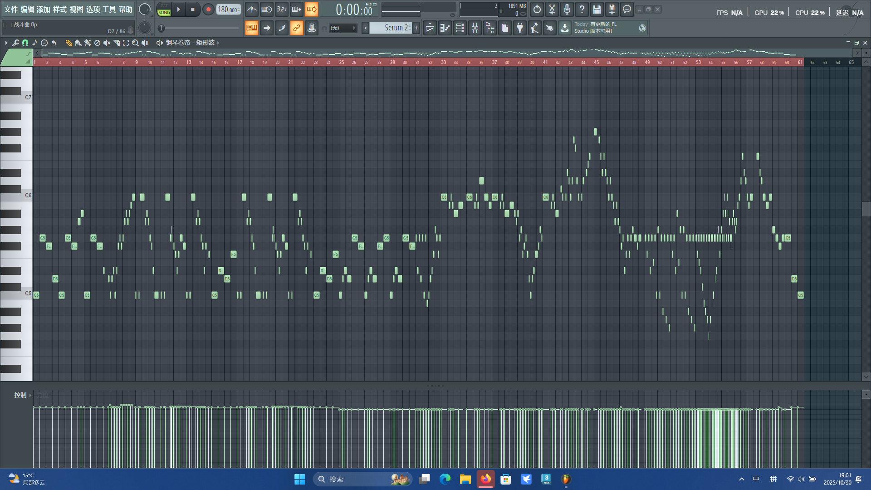Toggle the metronome button
The width and height of the screenshot is (871, 490).
pos(252,9)
